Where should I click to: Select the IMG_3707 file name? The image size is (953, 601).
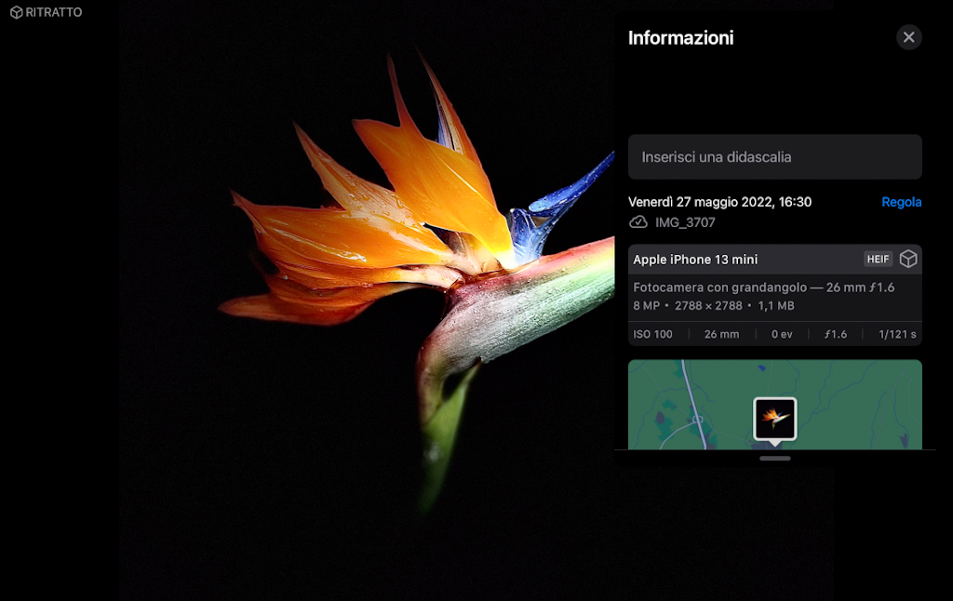pyautogui.click(x=685, y=222)
